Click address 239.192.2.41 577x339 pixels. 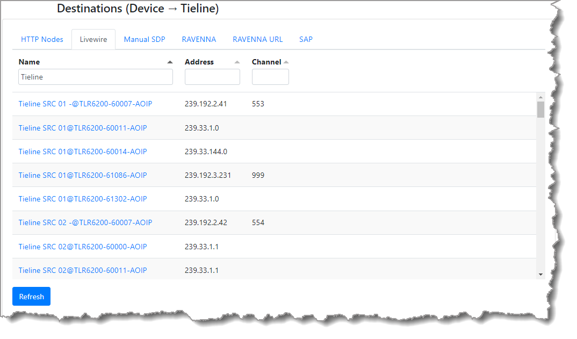[x=206, y=104]
